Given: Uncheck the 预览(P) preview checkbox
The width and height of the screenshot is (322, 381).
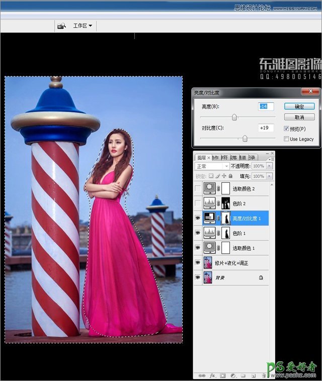Looking at the screenshot, I should (286, 129).
